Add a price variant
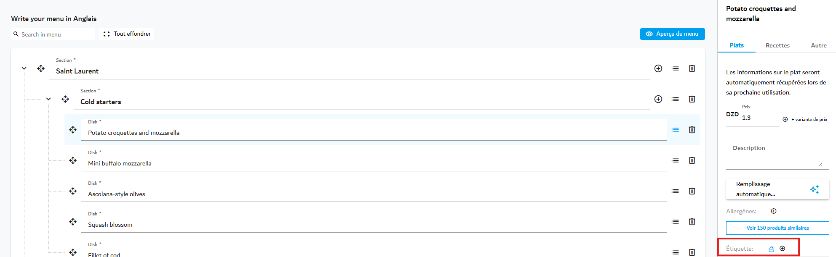This screenshot has width=836, height=257. point(805,119)
